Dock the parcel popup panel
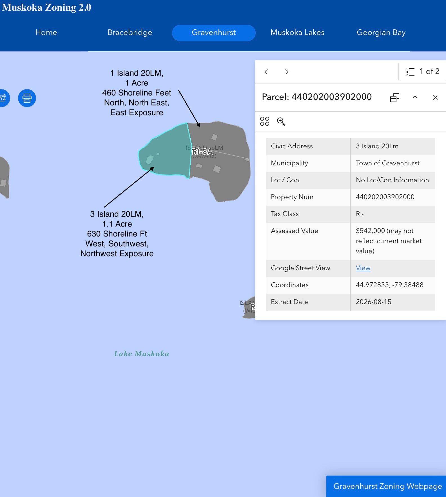 point(394,97)
